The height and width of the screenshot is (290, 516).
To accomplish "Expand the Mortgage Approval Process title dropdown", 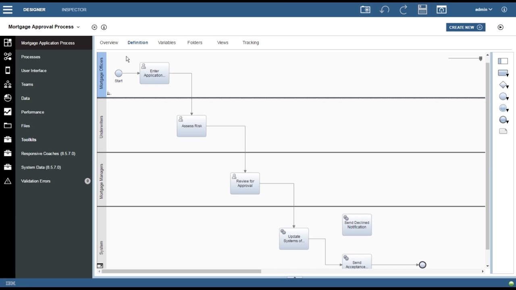I will click(x=78, y=27).
